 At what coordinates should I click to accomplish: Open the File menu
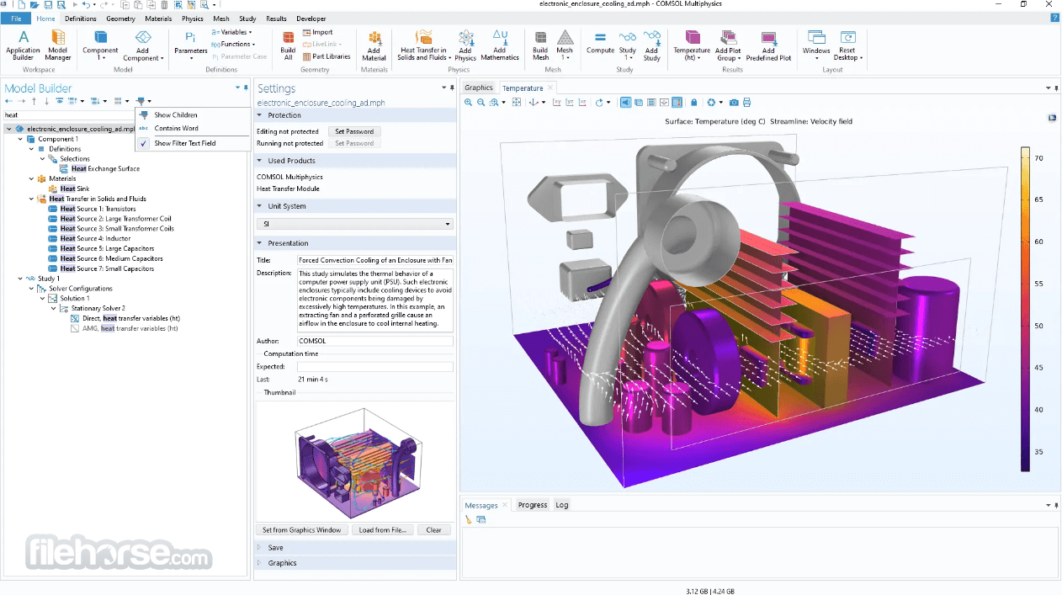[16, 19]
